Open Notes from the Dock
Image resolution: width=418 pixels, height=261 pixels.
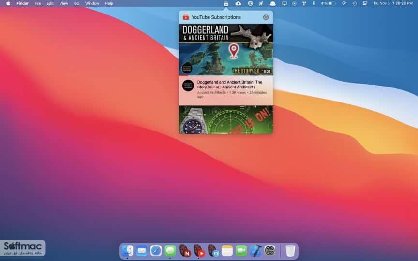point(227,251)
